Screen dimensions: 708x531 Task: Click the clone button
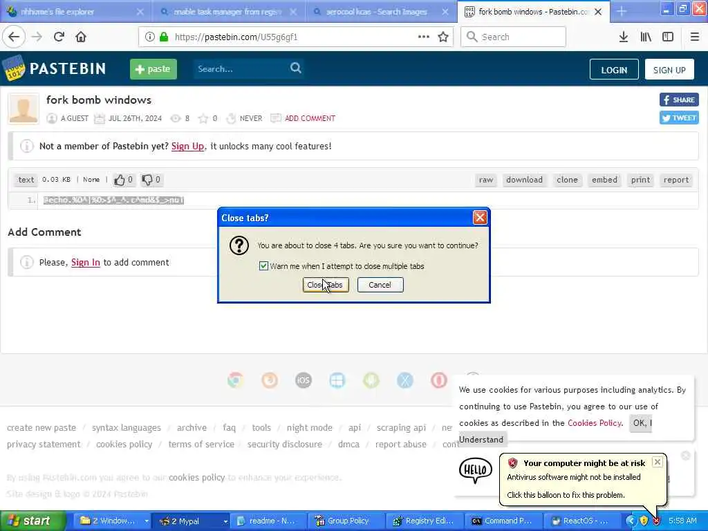[x=567, y=180]
